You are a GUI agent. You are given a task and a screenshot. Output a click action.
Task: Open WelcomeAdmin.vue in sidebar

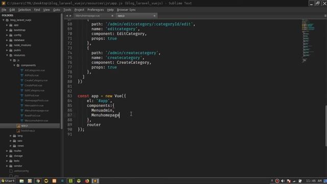point(36,121)
